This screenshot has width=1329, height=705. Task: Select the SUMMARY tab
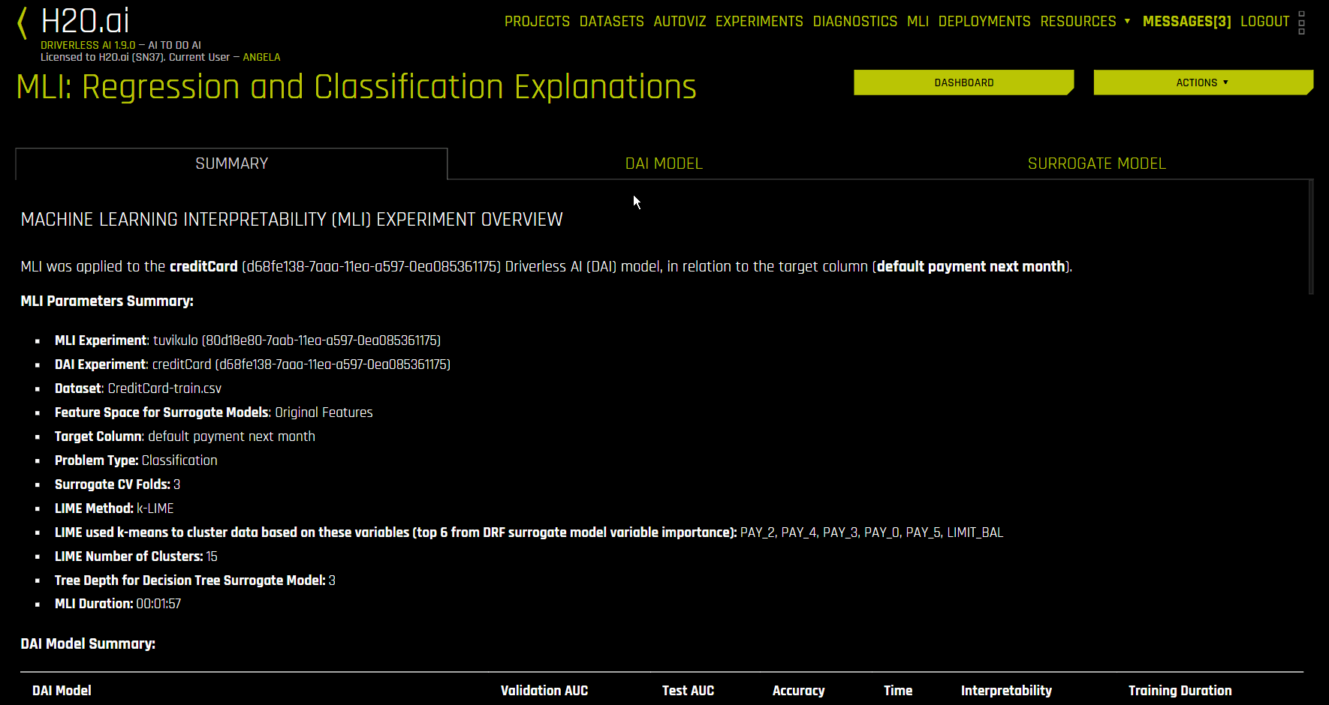(231, 163)
